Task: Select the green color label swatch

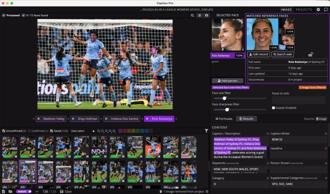Action: click(138, 131)
